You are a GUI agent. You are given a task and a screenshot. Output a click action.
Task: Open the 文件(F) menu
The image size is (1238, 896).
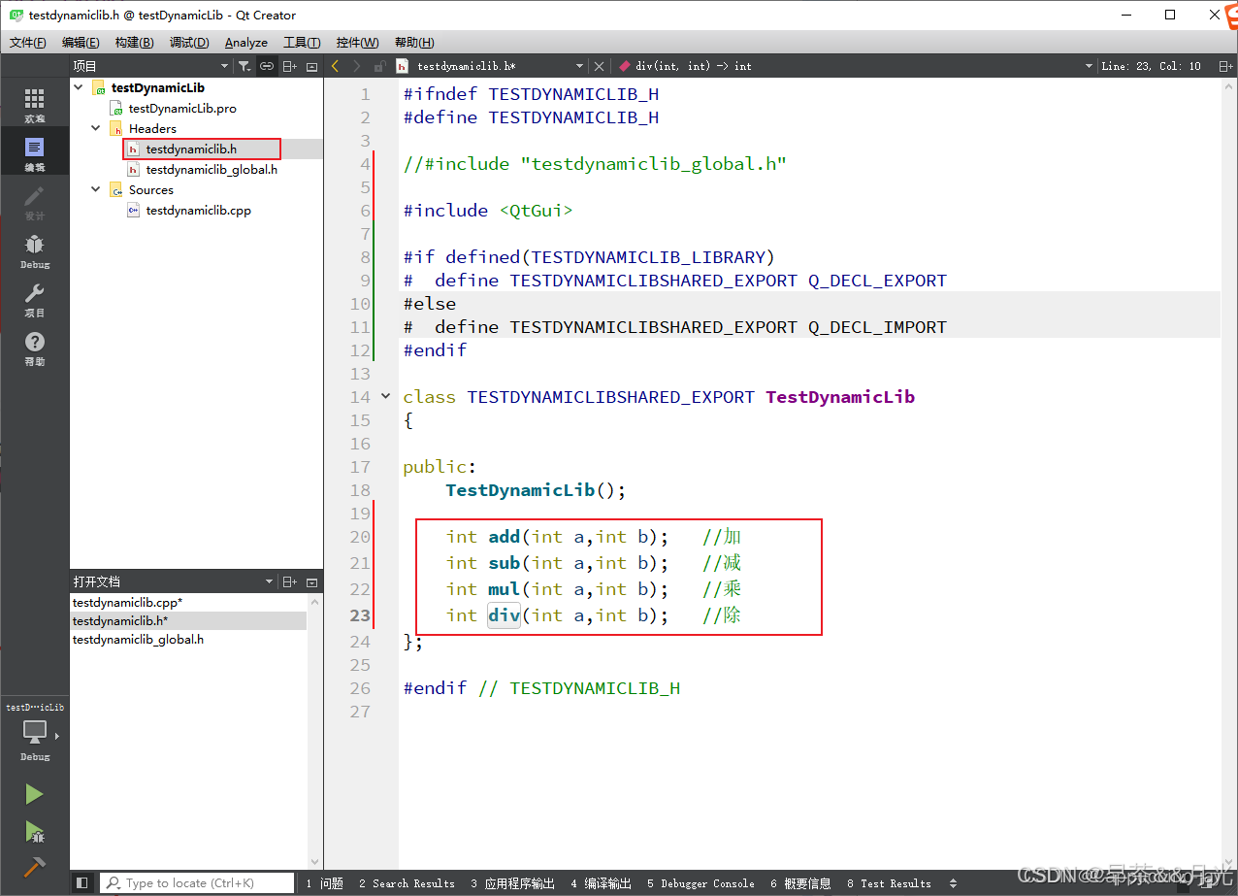pos(28,43)
